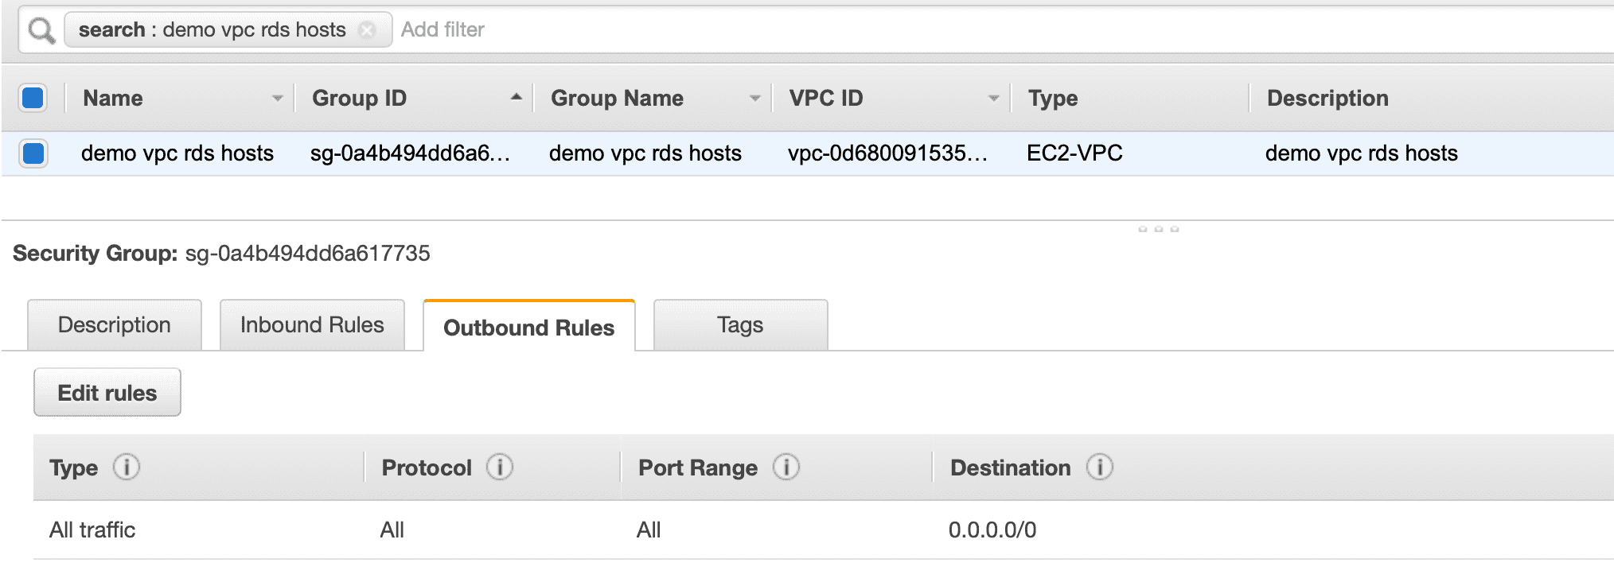Viewport: 1614px width, 582px height.
Task: Grab the three-dot pane resize handle
Action: (x=1158, y=229)
